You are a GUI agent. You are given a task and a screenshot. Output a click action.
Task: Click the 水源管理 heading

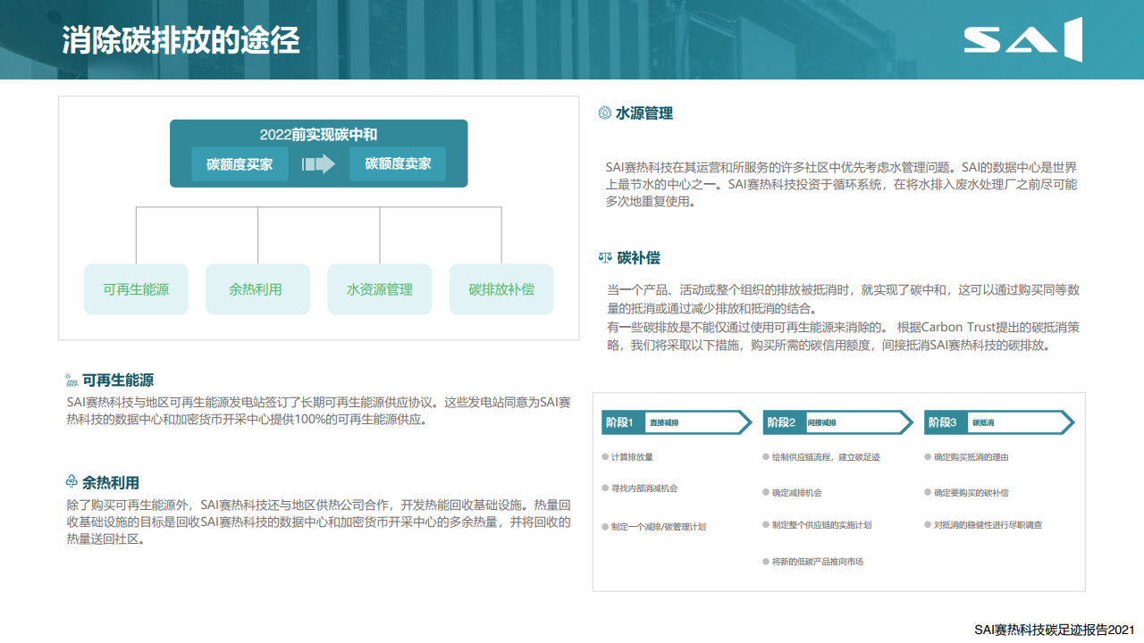pyautogui.click(x=644, y=113)
